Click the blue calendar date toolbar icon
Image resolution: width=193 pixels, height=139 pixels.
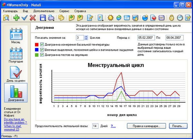click(127, 18)
